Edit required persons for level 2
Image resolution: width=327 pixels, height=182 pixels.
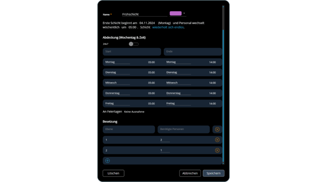pos(165,150)
